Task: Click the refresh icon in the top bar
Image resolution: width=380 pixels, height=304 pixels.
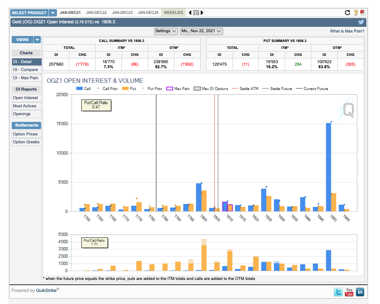Action: pos(347,13)
